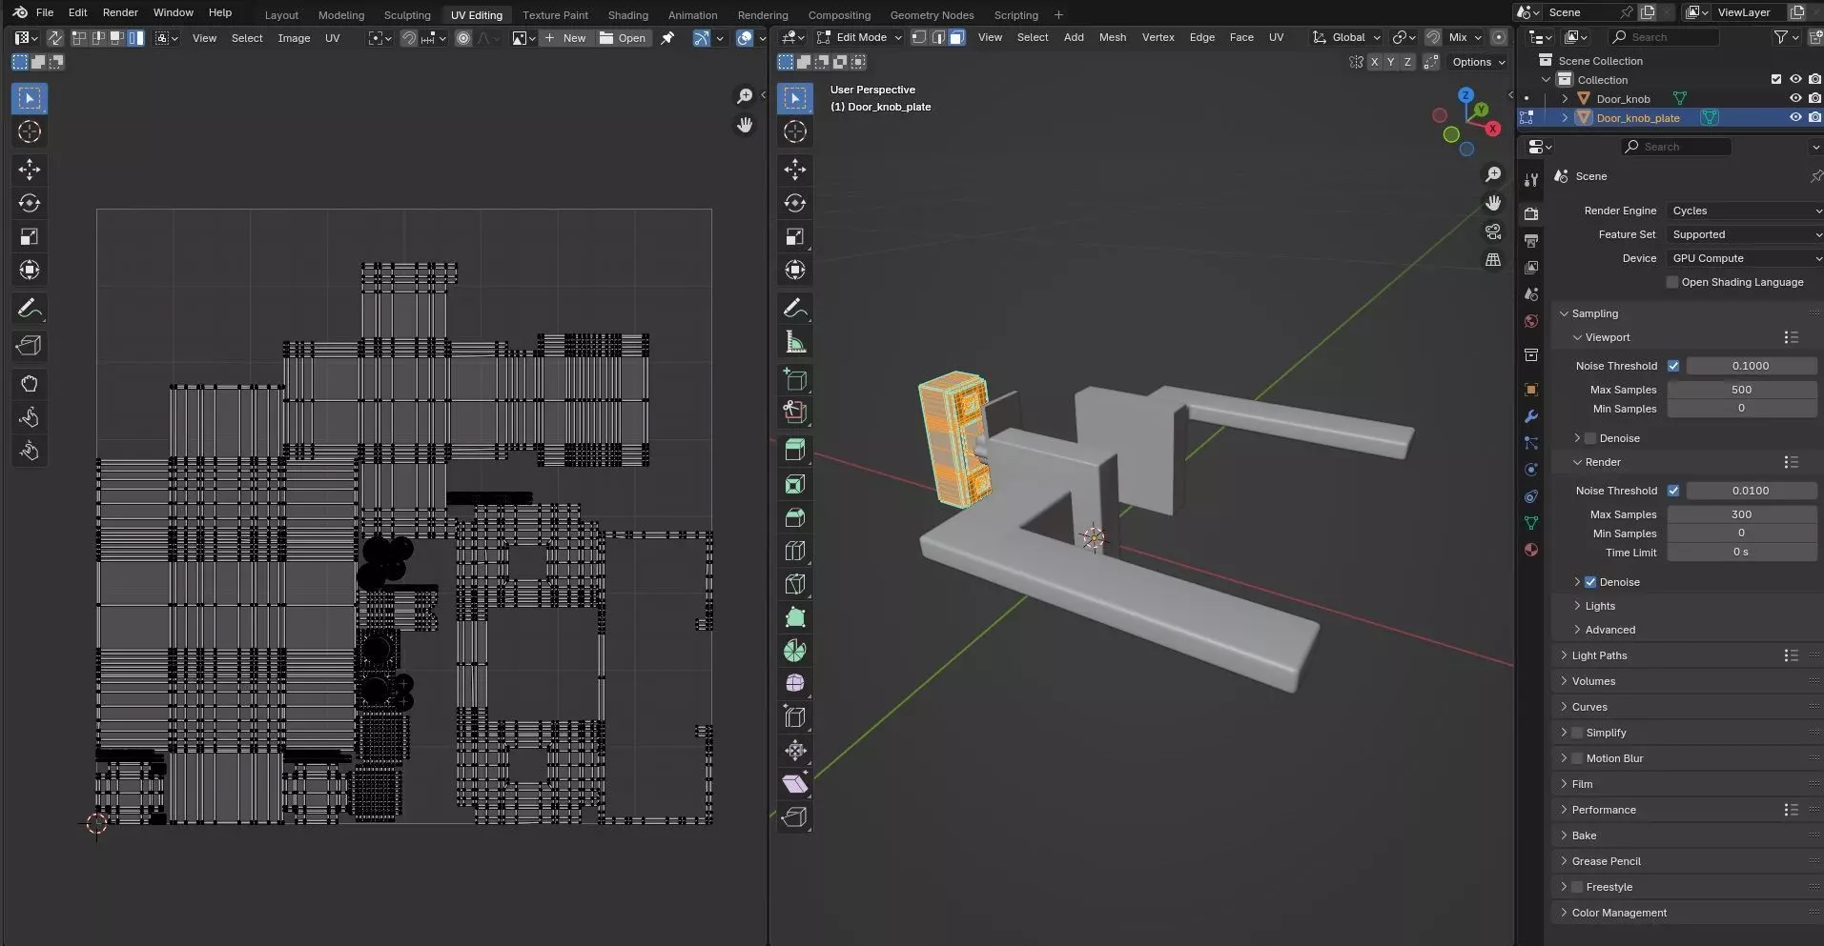Screen dimensions: 1824x946
Task: Open the Modifiers properties tab
Action: [x=1531, y=416]
